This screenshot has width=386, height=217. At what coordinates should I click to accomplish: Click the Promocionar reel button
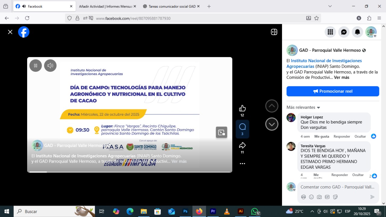pos(333,91)
